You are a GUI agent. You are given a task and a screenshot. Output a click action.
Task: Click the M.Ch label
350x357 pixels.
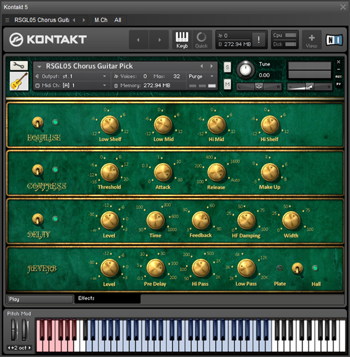[x=101, y=20]
